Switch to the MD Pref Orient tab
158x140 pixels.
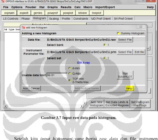[x=101, y=19]
